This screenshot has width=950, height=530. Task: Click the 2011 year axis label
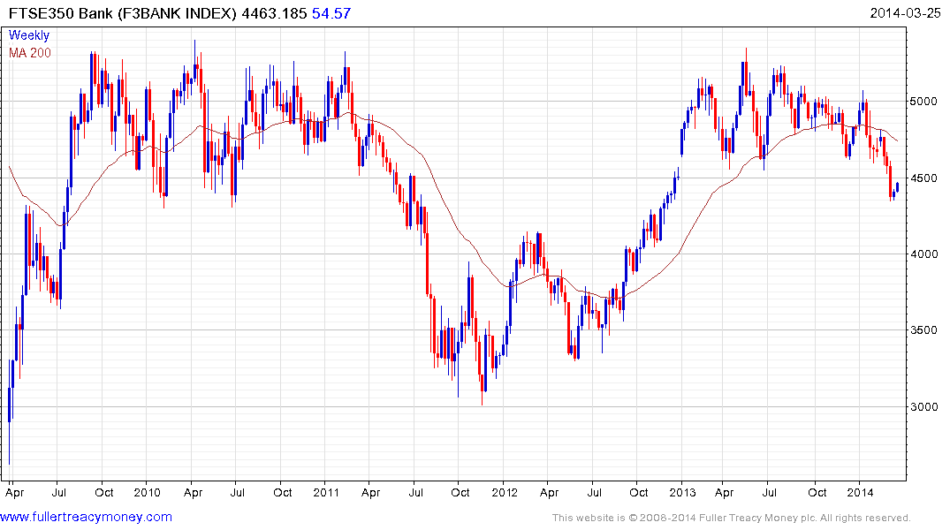[326, 492]
